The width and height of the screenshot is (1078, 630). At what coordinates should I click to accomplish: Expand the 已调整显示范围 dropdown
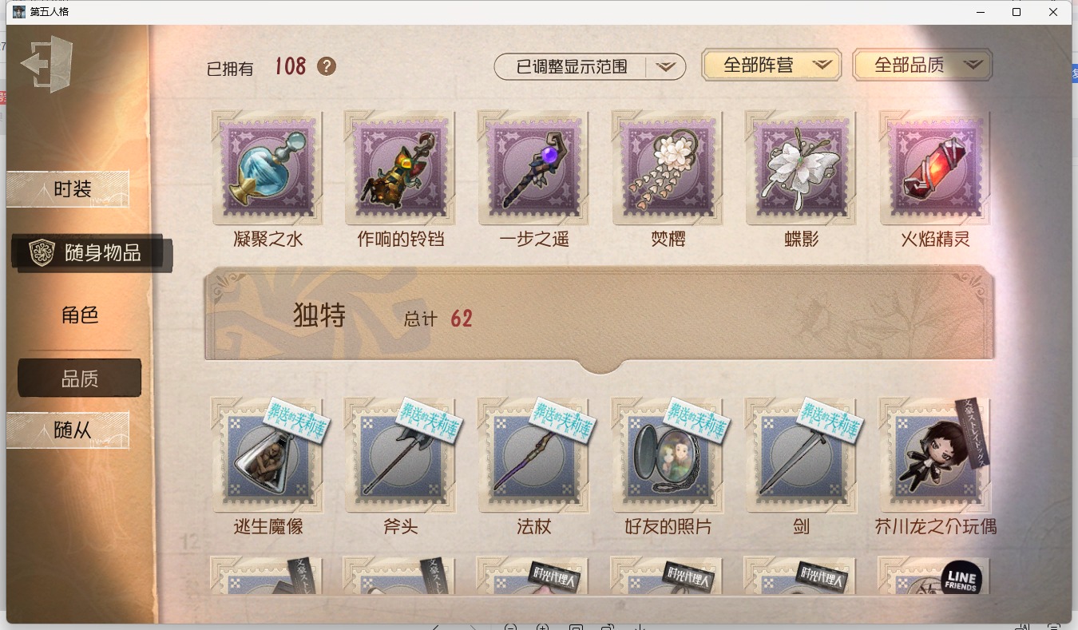[590, 67]
